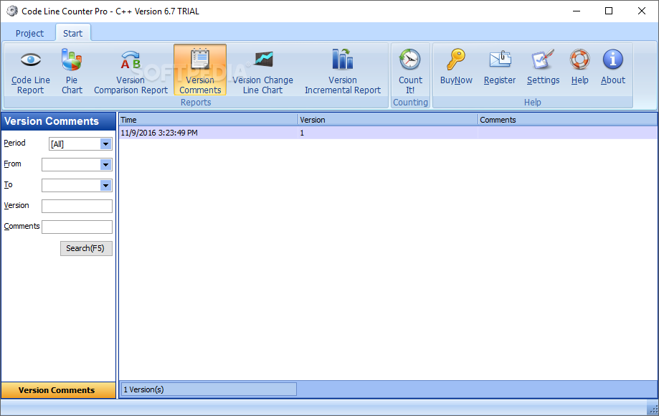Sort by the Version column header

(x=388, y=120)
